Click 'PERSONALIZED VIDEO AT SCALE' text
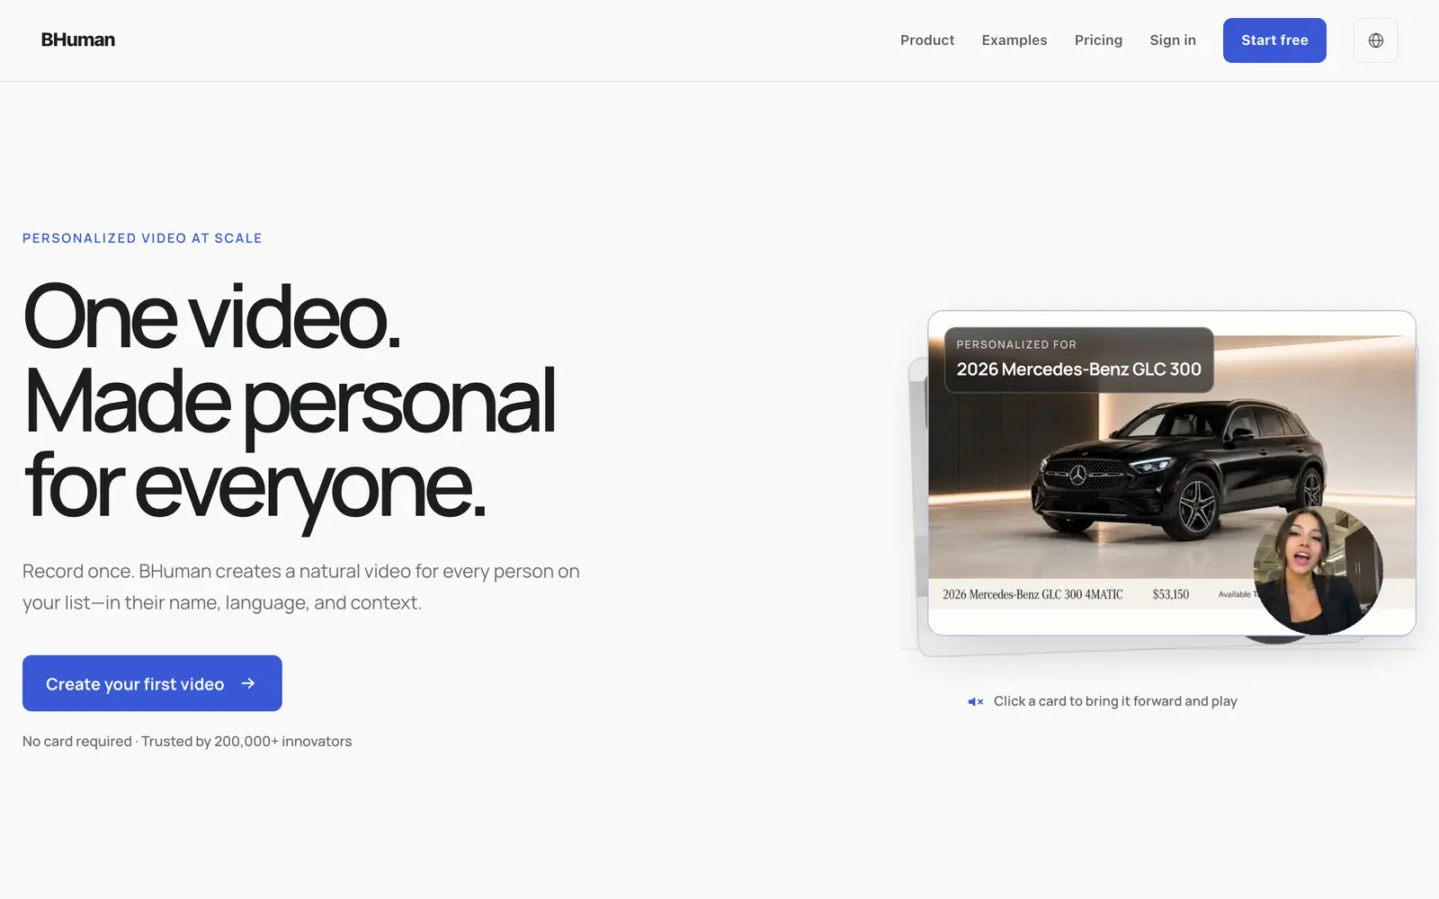This screenshot has width=1439, height=899. pos(142,238)
